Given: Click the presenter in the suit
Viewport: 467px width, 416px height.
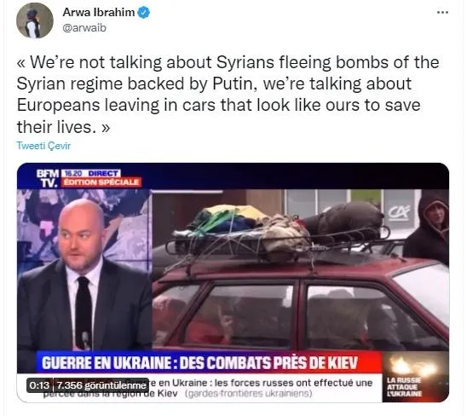Looking at the screenshot, I should pyautogui.click(x=84, y=274).
